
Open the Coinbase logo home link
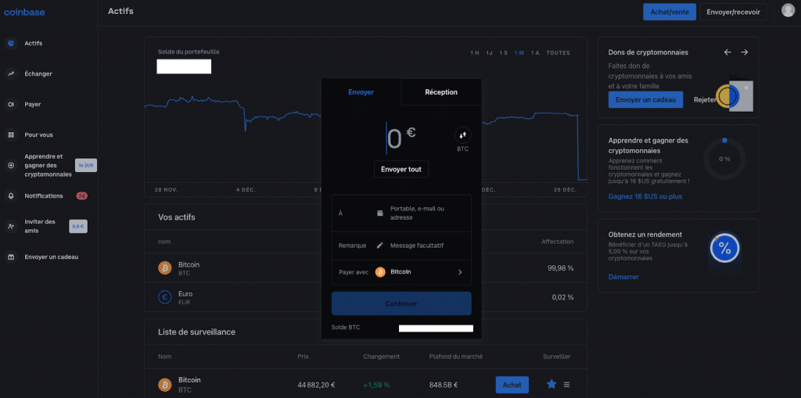coord(24,12)
